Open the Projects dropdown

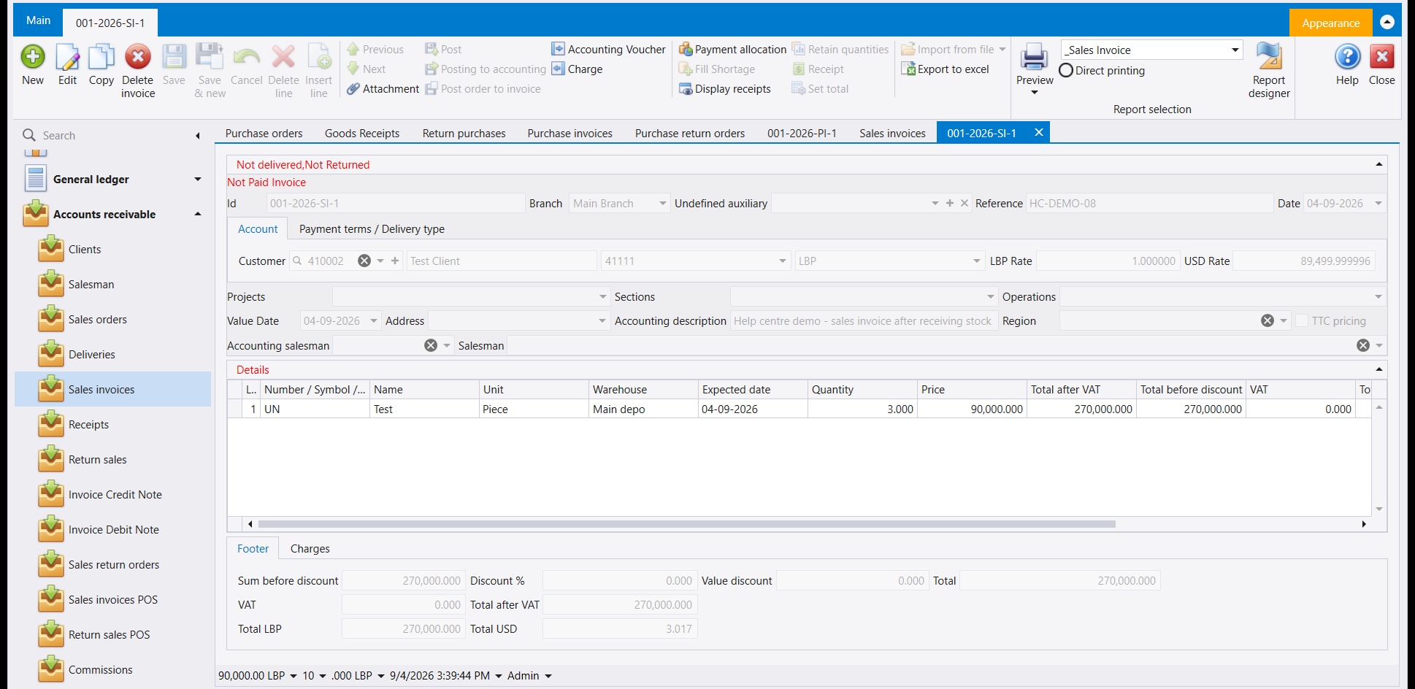(x=603, y=297)
